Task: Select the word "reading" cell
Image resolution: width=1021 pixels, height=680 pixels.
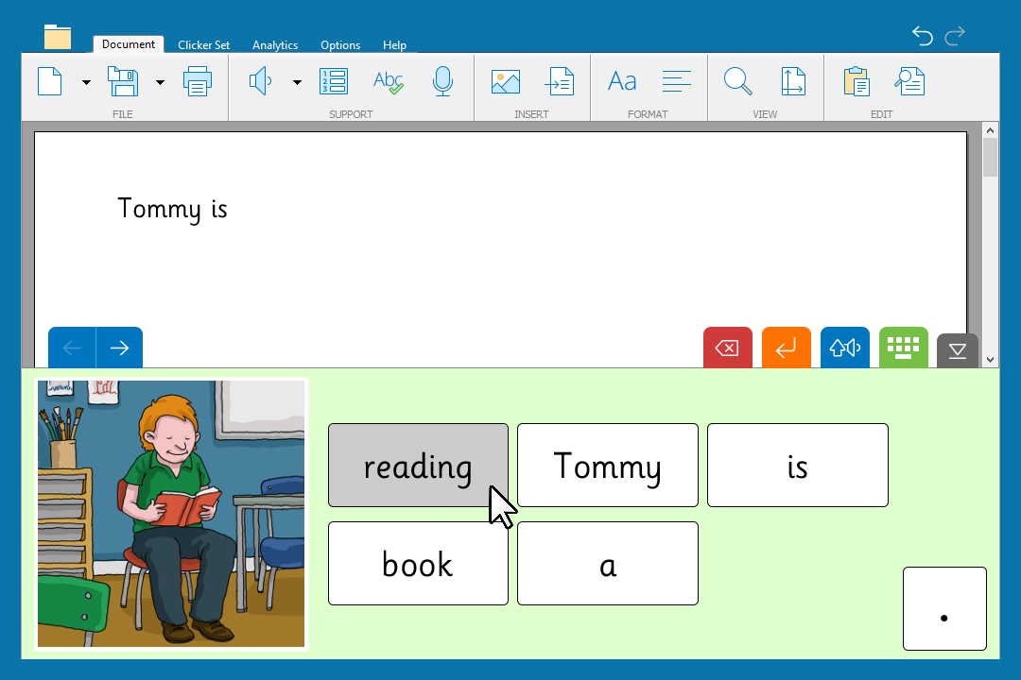Action: [x=418, y=466]
